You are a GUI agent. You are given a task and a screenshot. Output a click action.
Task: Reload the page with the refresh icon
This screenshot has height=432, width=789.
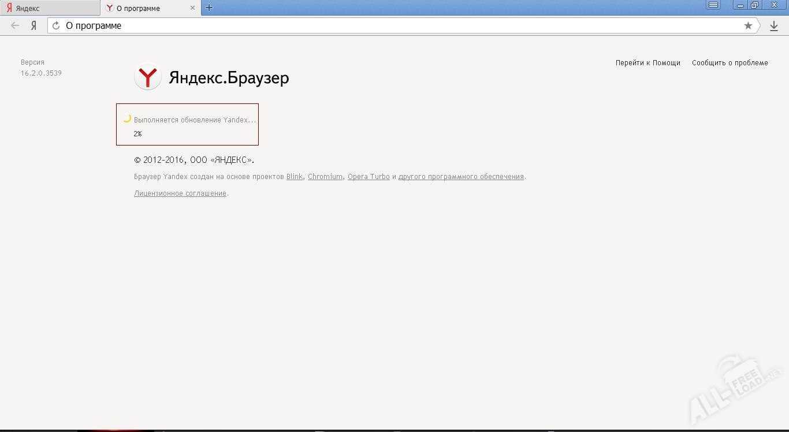click(55, 25)
